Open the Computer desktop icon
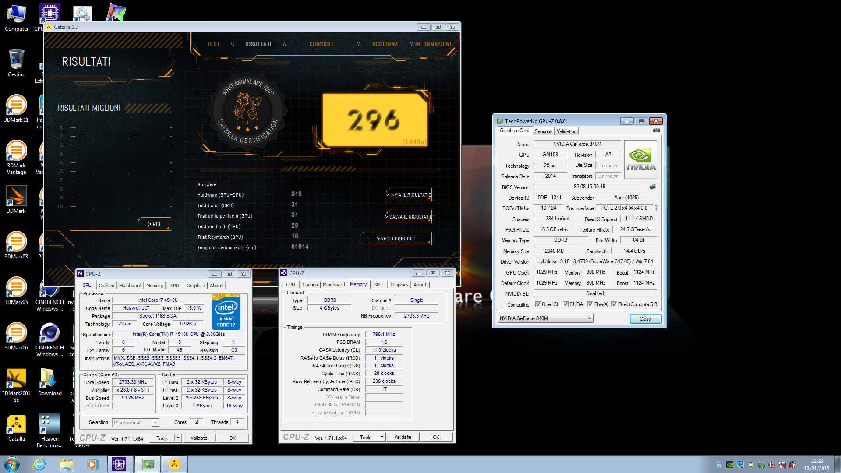Image resolution: width=841 pixels, height=473 pixels. point(17,18)
